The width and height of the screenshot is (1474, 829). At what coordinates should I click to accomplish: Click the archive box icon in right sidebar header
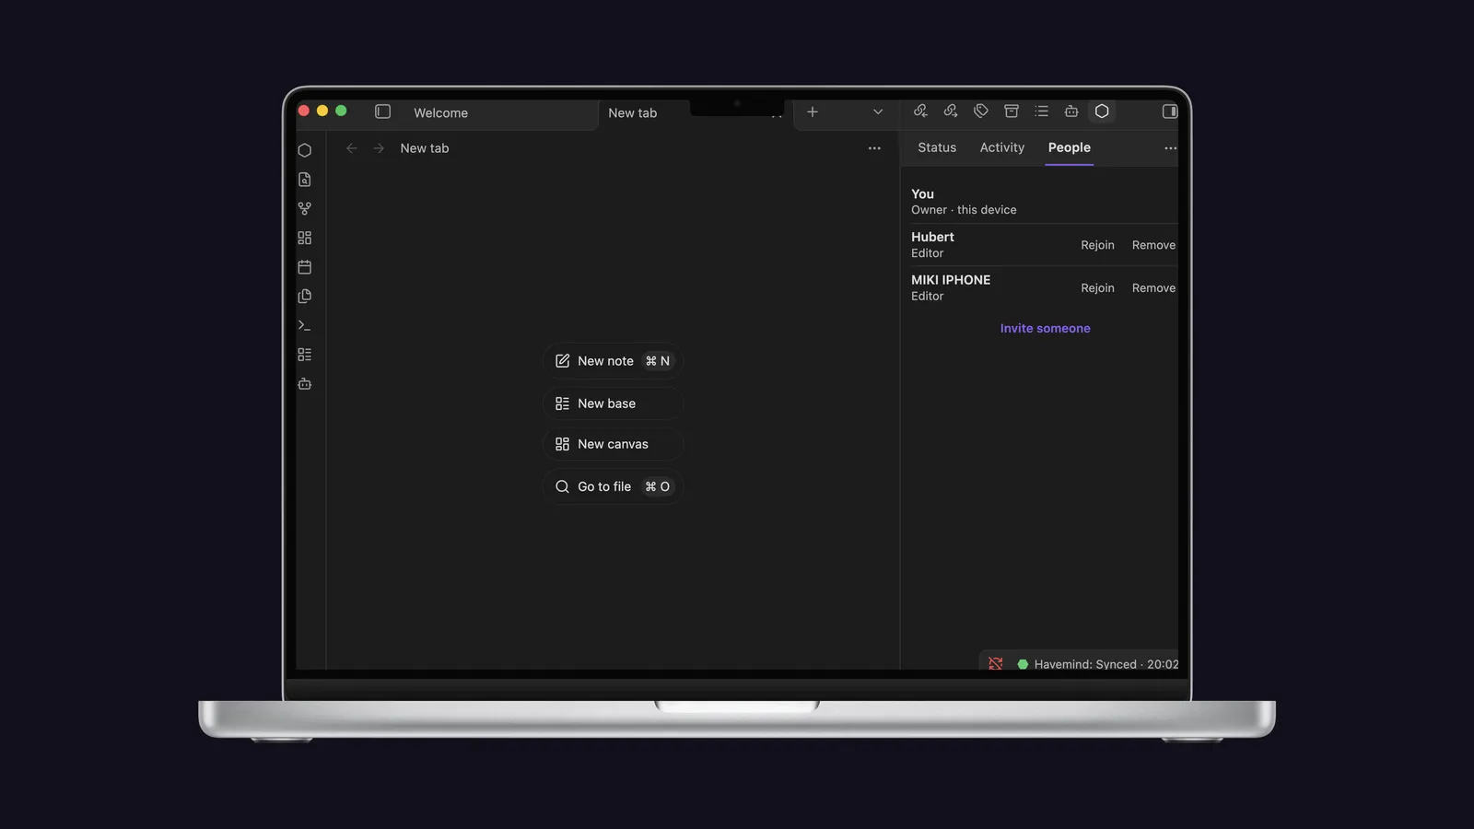tap(1012, 111)
